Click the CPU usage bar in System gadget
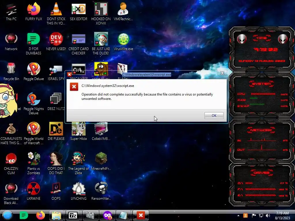The height and width of the screenshot is (221, 295). pos(263,94)
